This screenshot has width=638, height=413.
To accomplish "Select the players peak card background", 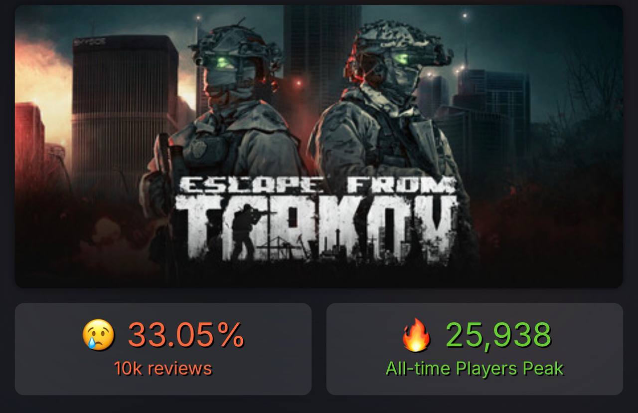I will tap(475, 349).
